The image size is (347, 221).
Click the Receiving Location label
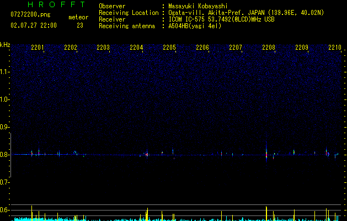point(129,13)
